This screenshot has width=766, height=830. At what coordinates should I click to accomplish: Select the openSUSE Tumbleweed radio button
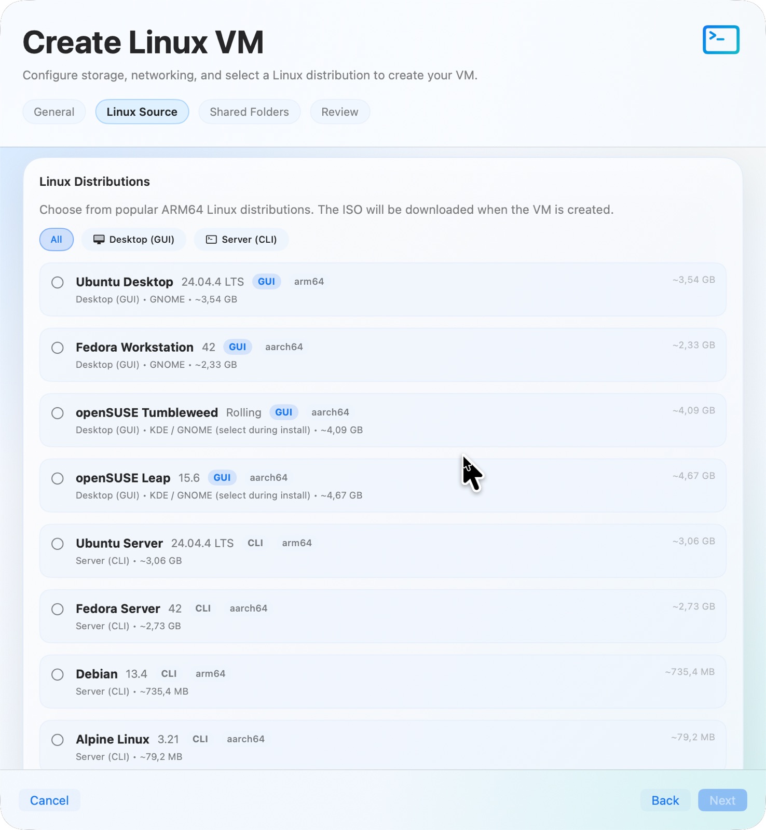pos(58,413)
